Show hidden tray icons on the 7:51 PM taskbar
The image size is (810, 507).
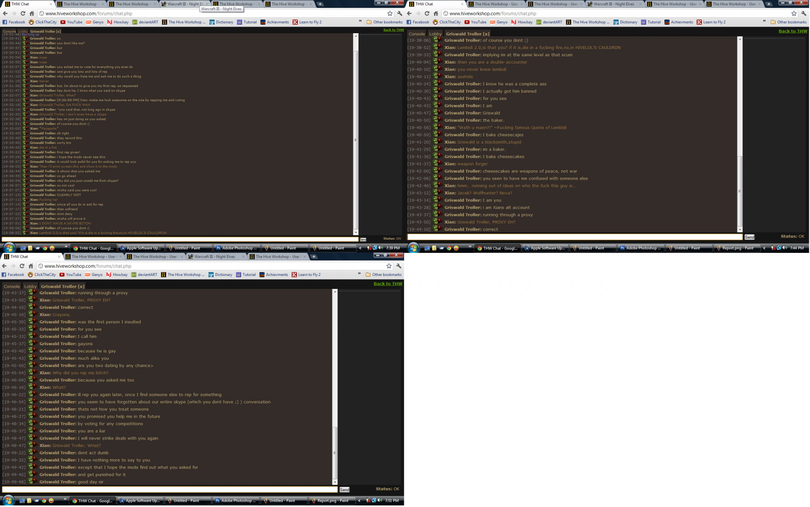pos(359,501)
